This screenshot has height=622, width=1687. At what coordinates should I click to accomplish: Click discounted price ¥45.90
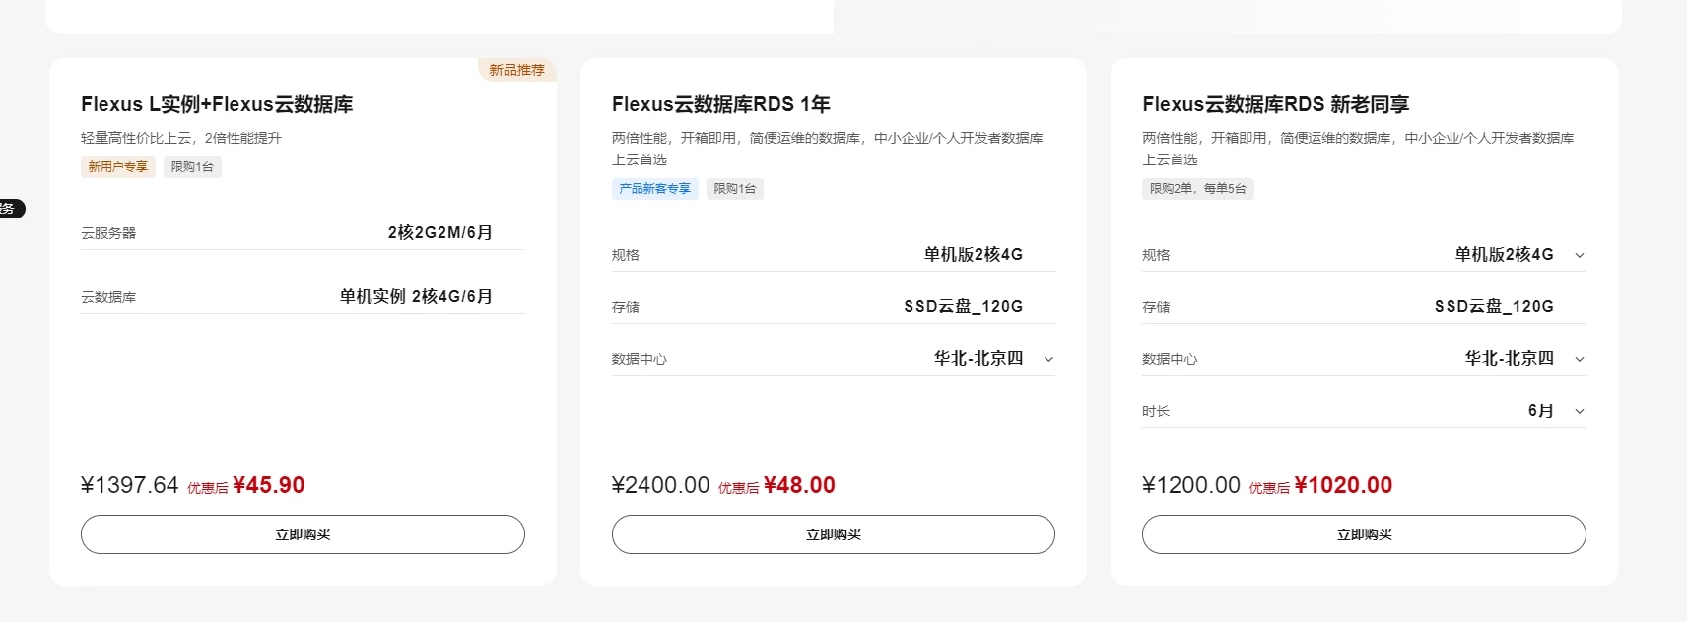pos(269,485)
